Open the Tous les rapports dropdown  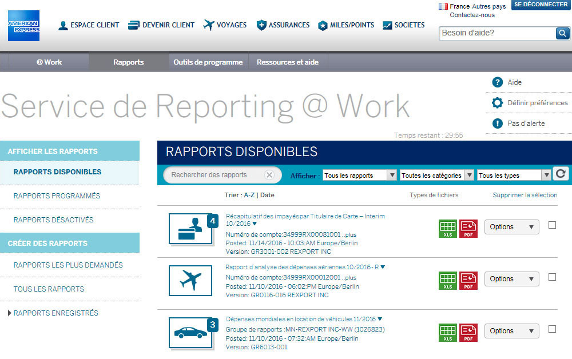(359, 175)
